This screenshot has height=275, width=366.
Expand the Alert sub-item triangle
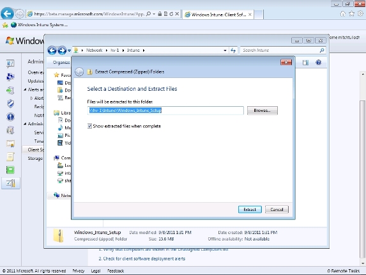tap(31, 98)
